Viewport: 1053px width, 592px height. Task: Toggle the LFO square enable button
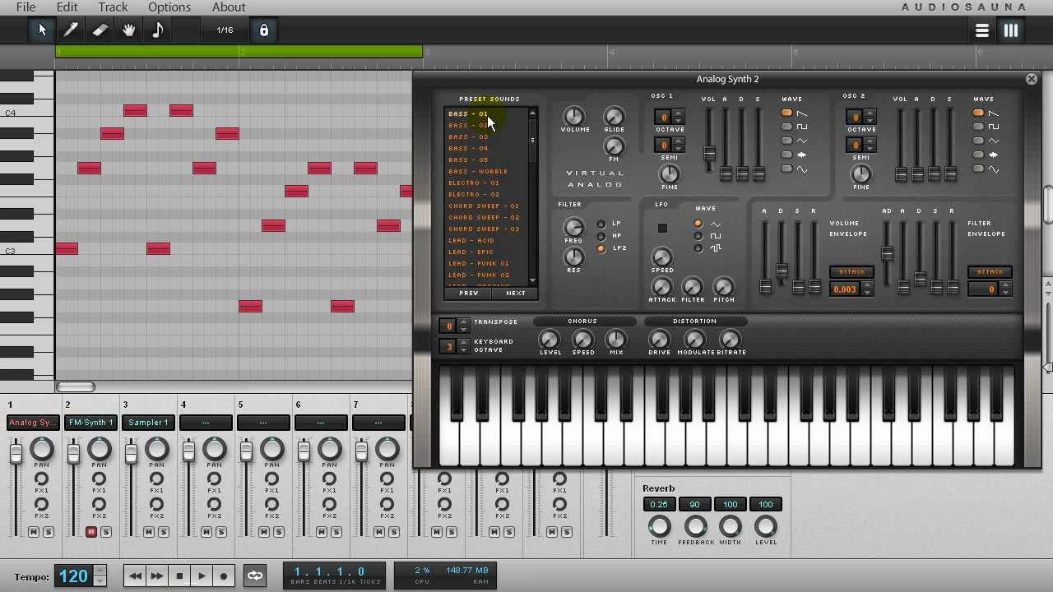click(x=662, y=228)
